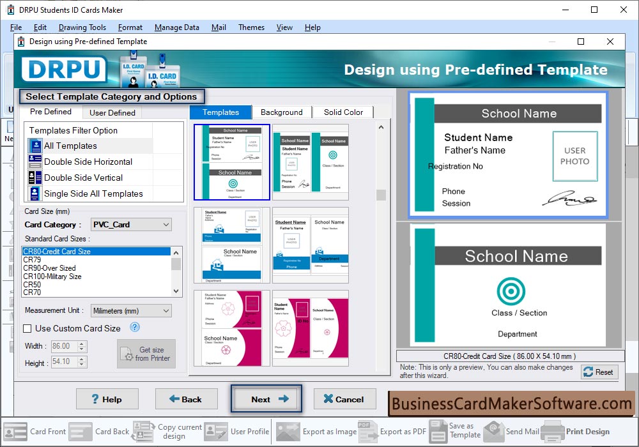
Task: Choose Double Side Vertical filter icon
Action: (35, 178)
